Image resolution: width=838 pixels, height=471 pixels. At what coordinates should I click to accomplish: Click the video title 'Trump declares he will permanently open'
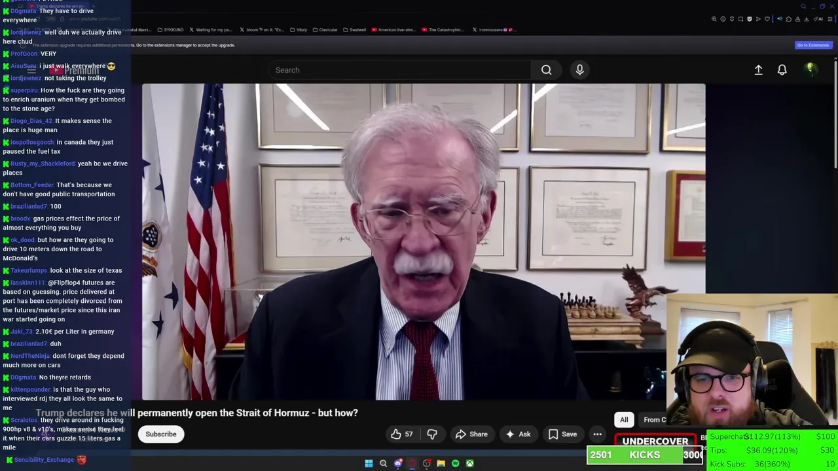(x=197, y=413)
